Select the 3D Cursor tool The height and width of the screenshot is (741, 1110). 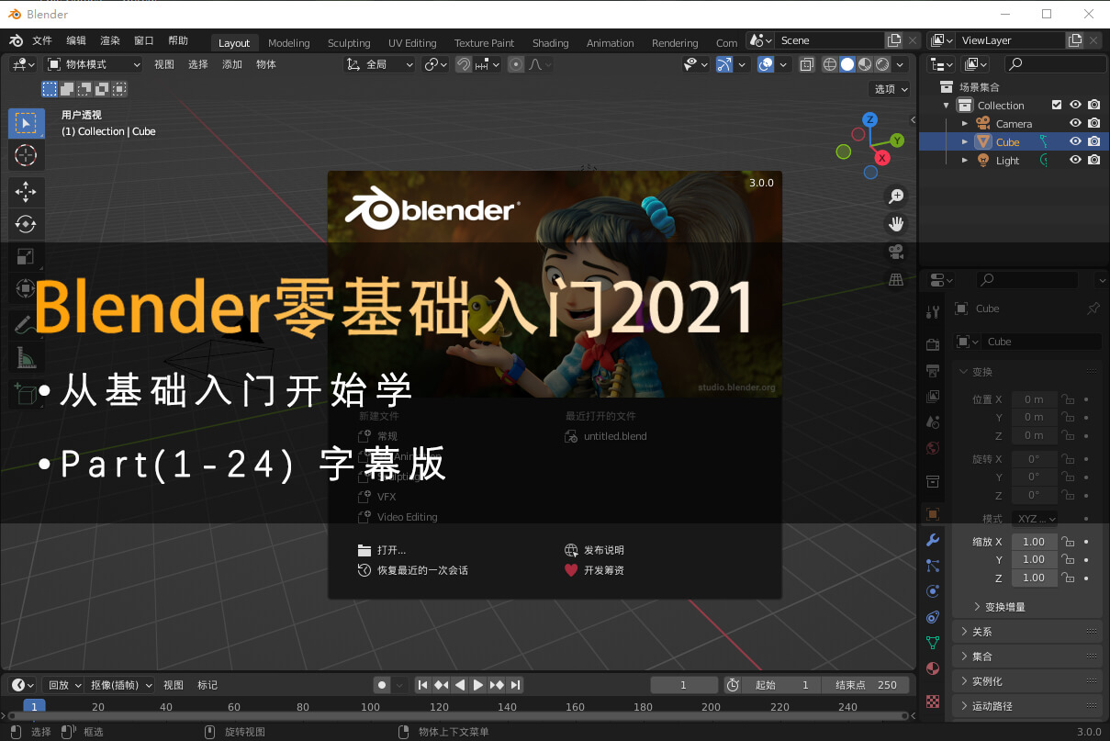click(26, 155)
